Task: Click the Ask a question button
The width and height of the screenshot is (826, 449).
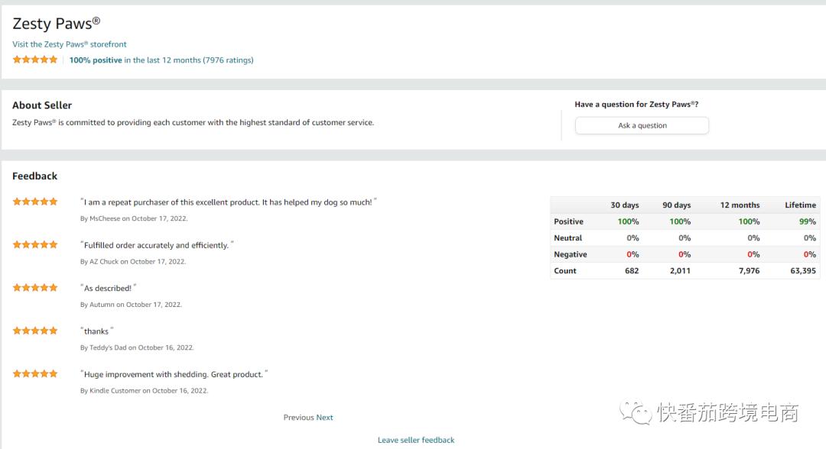Action: point(642,125)
